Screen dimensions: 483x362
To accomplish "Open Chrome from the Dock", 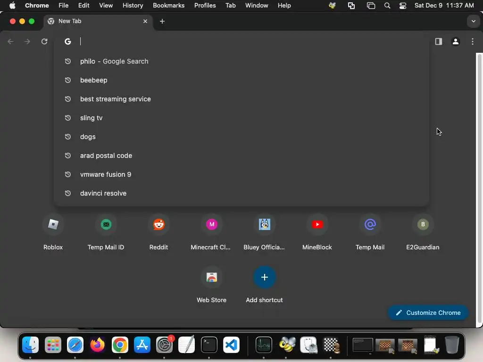I will point(120,345).
